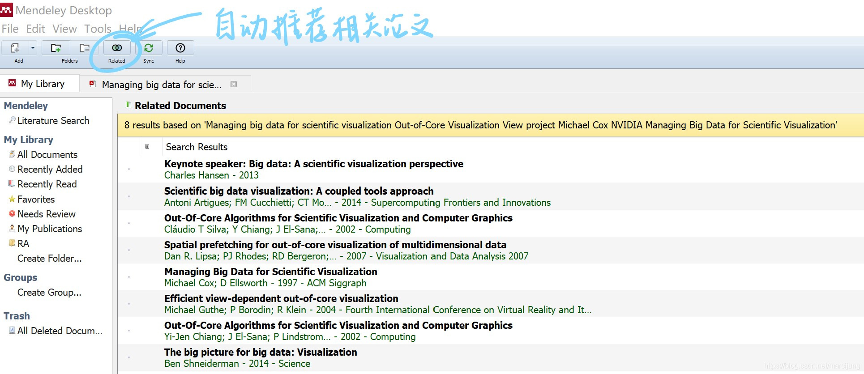864x374 pixels.
Task: Click the RA folder icon
Action: (12, 243)
